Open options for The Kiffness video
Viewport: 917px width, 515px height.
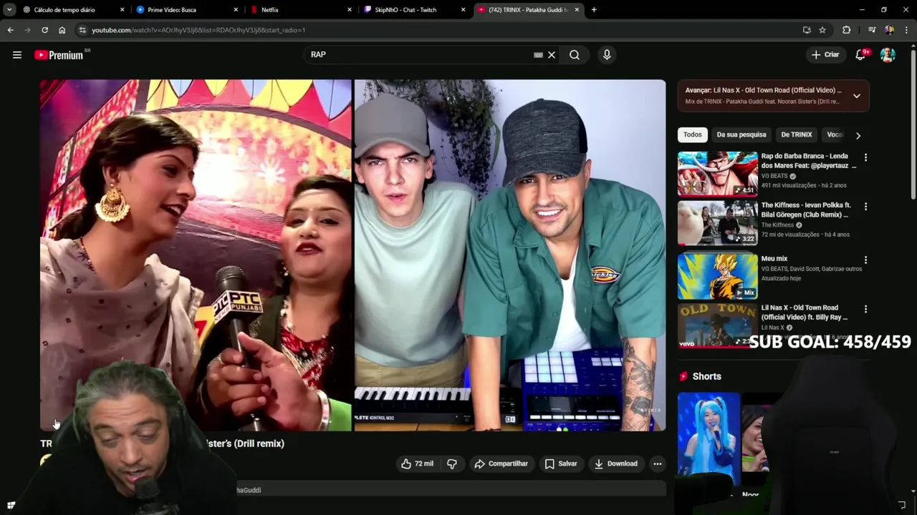865,207
